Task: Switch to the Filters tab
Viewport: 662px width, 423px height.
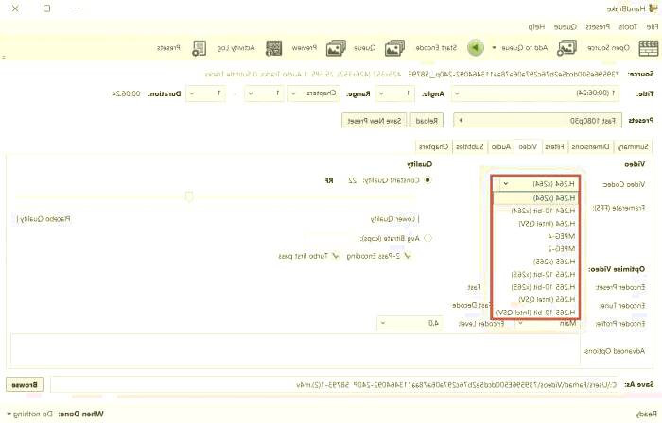Action: 554,146
